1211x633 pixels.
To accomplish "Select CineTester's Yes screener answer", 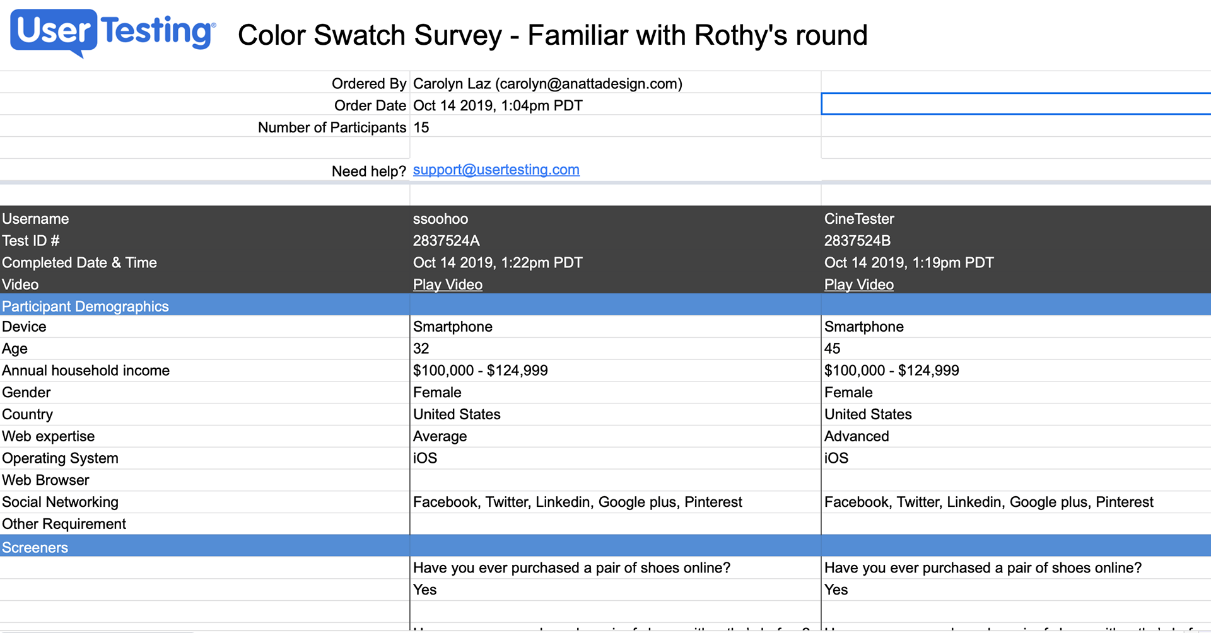I will [x=1016, y=589].
